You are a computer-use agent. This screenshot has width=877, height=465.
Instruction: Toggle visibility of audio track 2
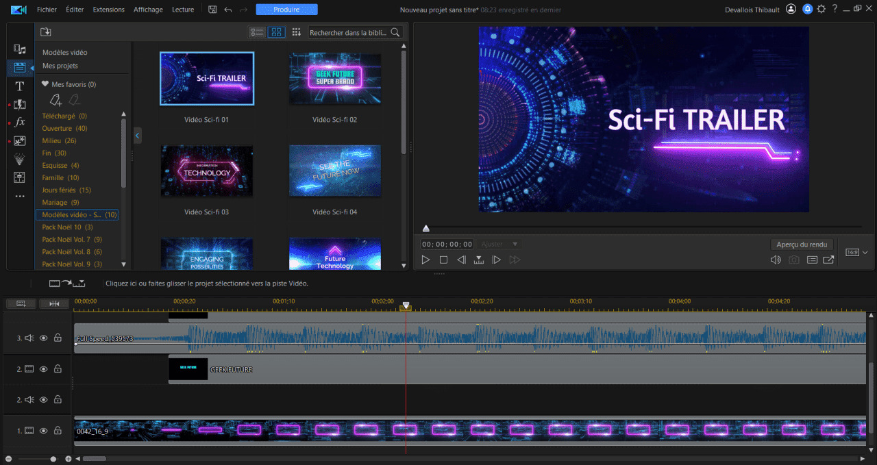click(x=43, y=399)
